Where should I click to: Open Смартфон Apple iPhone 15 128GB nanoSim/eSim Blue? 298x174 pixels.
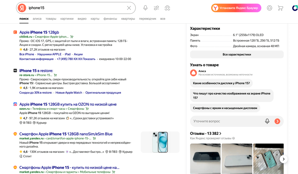point(66,134)
